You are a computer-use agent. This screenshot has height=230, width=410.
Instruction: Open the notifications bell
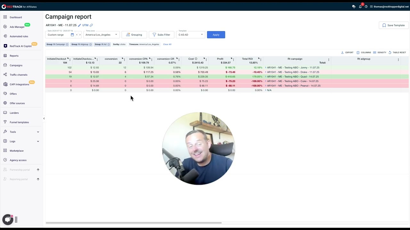click(360, 7)
